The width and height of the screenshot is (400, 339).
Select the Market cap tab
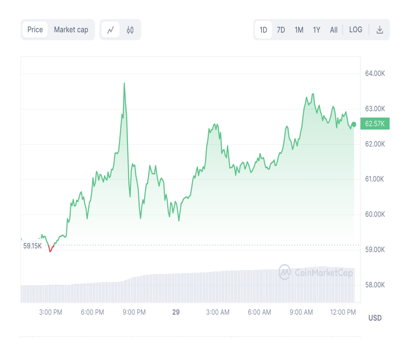(71, 30)
